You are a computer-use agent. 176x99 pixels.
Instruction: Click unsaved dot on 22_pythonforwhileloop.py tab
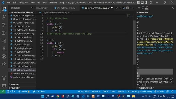pyautogui.click(x=112, y=8)
